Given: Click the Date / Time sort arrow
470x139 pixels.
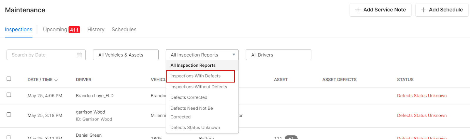Looking at the screenshot, I should point(56,80).
